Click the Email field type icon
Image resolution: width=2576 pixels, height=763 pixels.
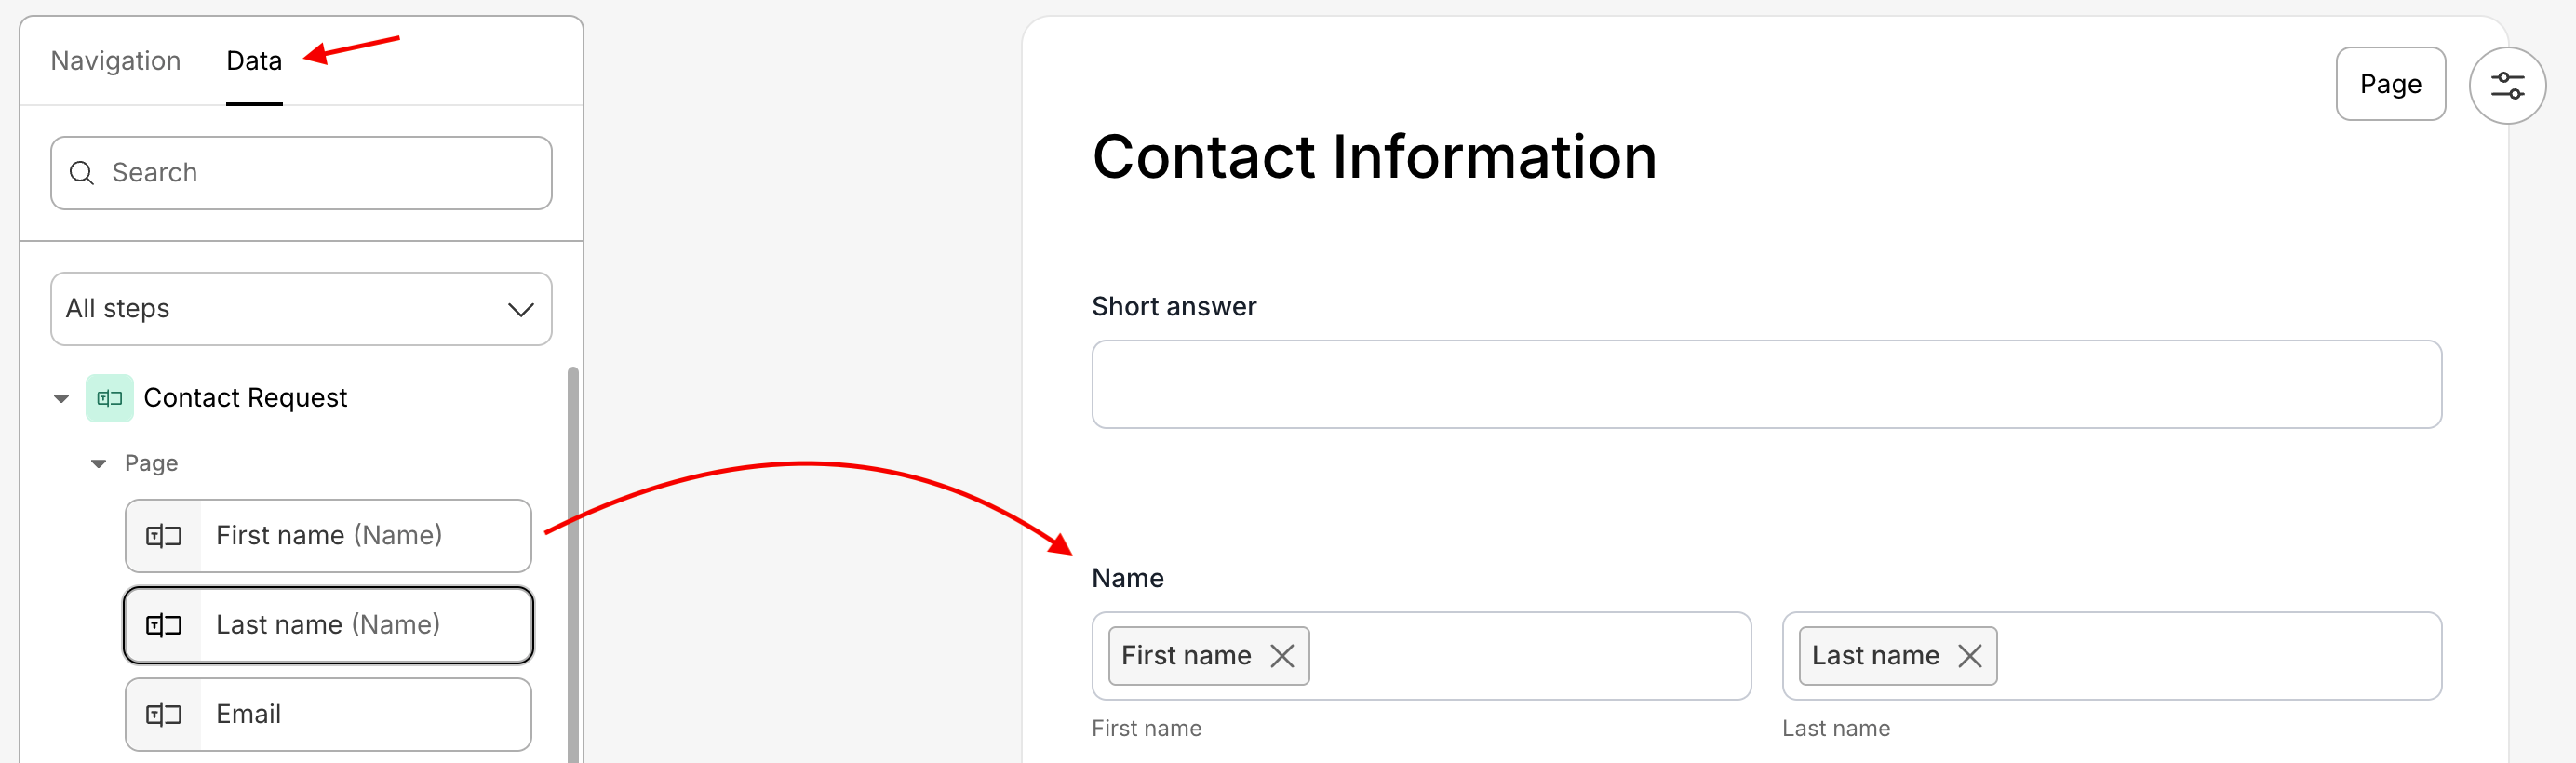point(164,714)
